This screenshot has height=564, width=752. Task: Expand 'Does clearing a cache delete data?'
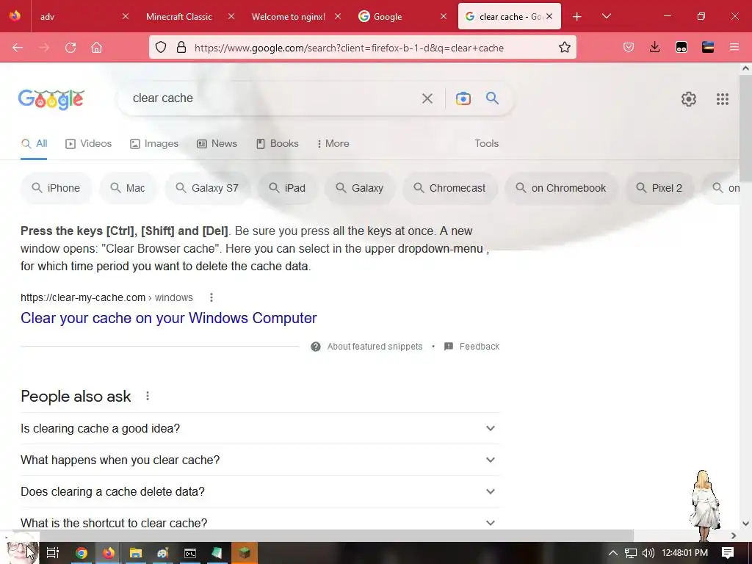pos(260,491)
